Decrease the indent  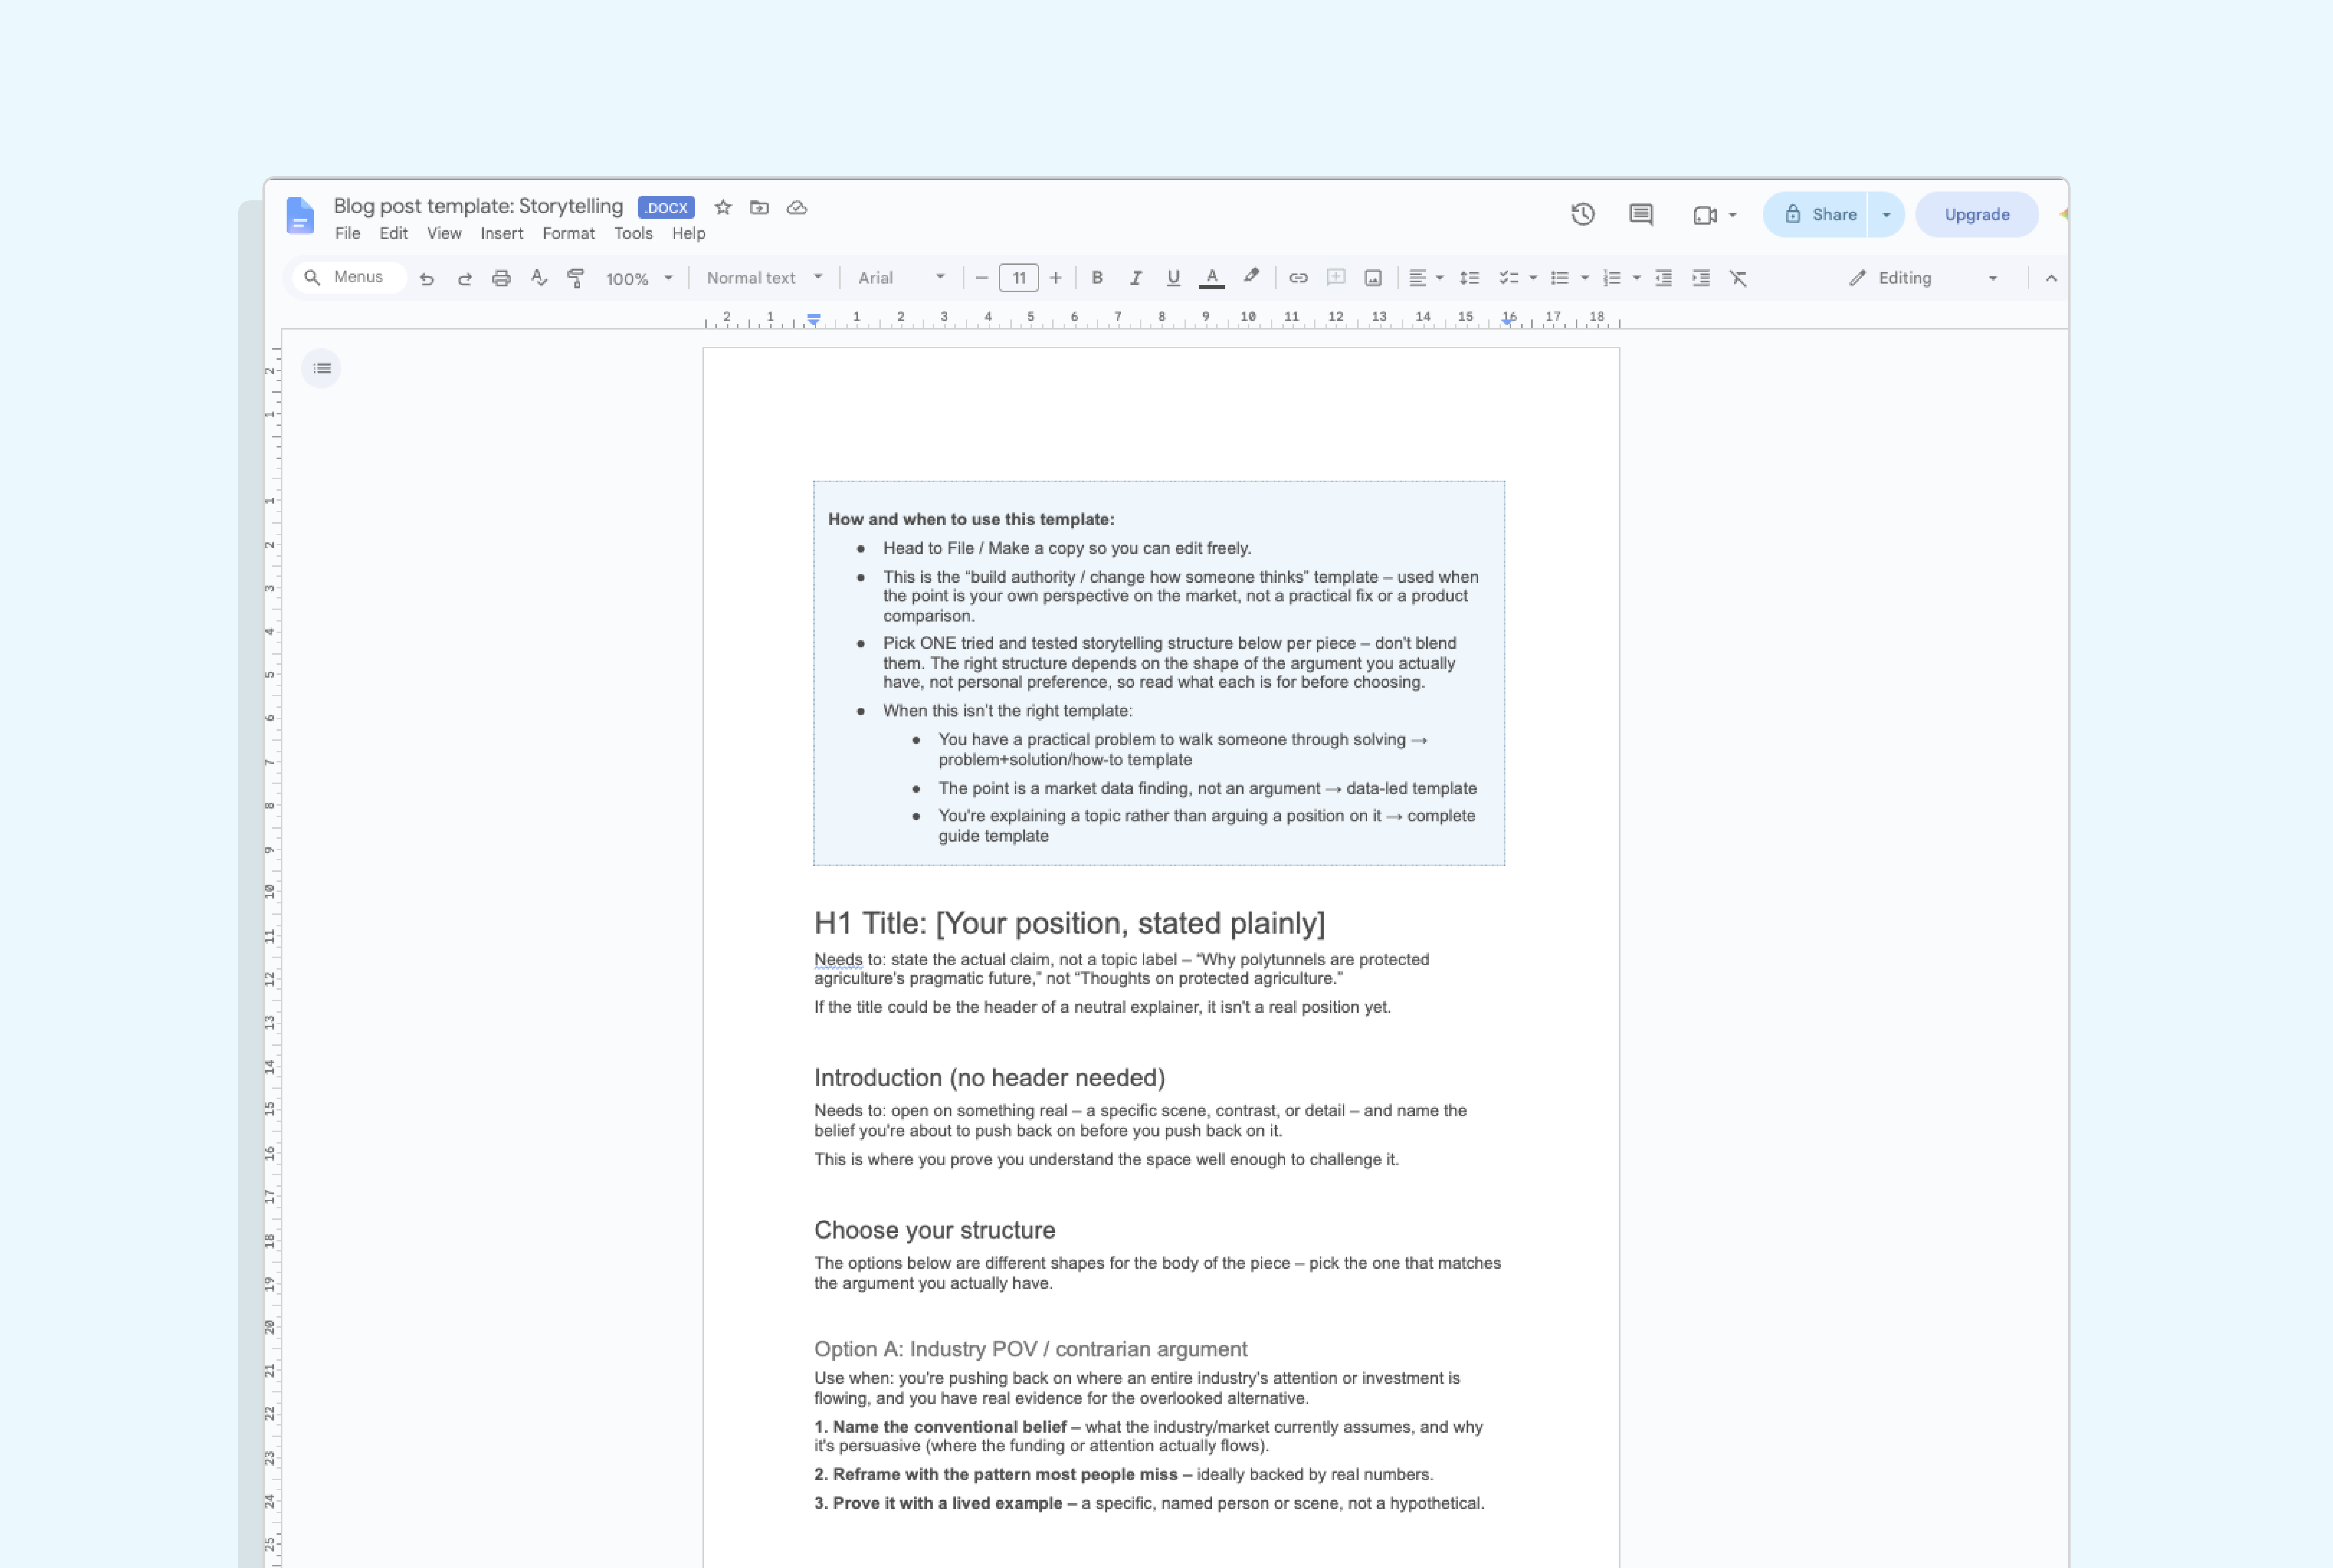1664,278
